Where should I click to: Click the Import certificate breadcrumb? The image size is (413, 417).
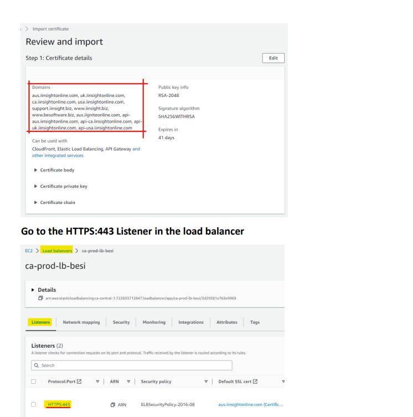point(50,29)
